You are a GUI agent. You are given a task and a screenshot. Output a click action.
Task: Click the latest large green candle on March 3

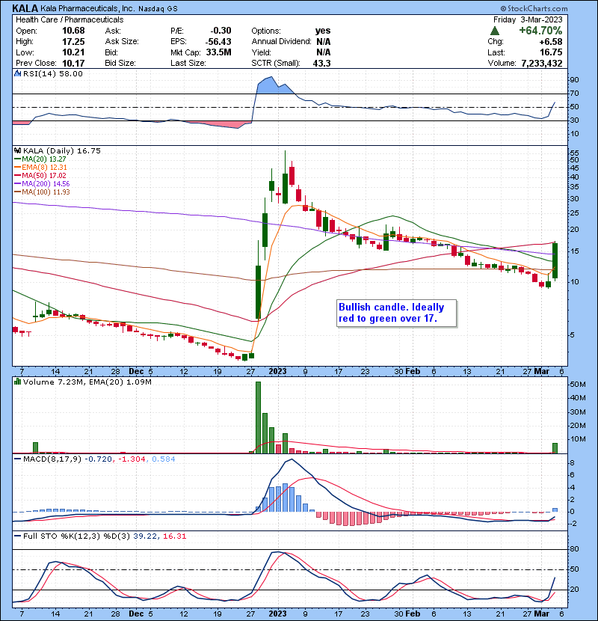point(555,260)
